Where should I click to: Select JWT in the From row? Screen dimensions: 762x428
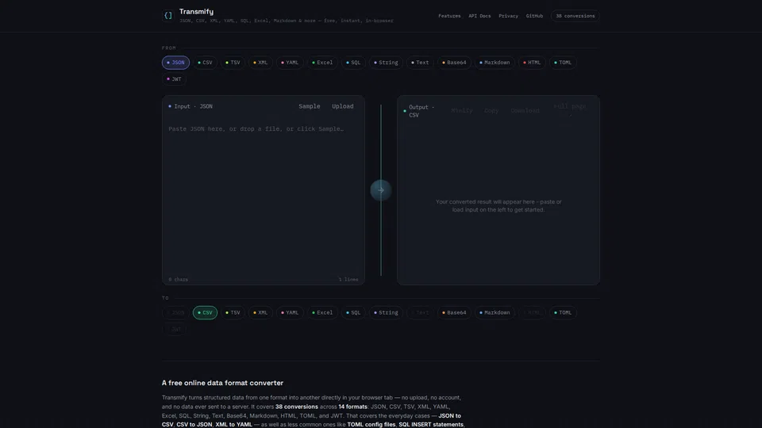point(174,79)
